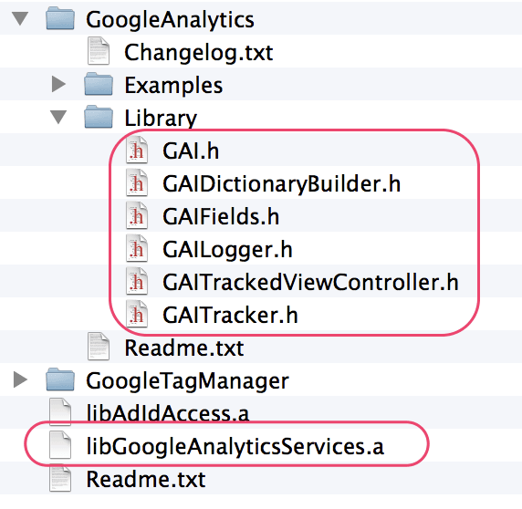Select GAIDictionaryBuilder.h in the file list
The image size is (522, 509).
(281, 183)
